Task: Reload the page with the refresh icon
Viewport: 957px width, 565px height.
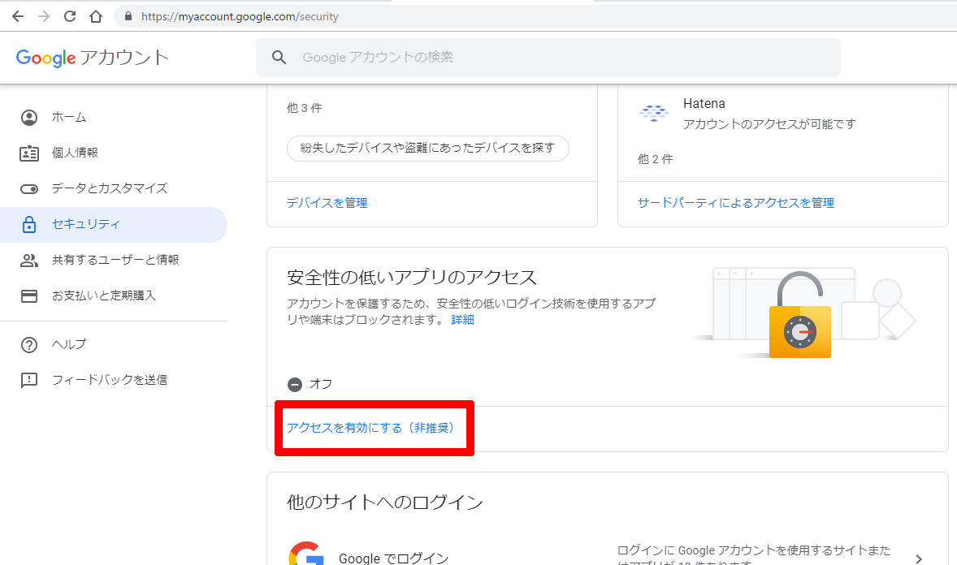Action: coord(70,16)
